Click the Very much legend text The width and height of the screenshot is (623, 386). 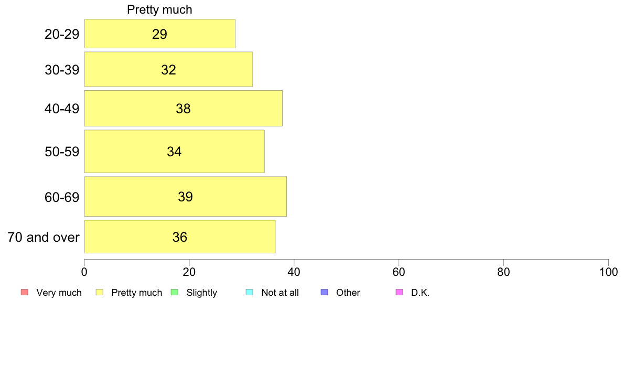59,293
